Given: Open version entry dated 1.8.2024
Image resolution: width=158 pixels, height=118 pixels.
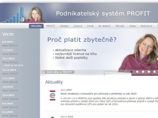Looking at the screenshot, I should tap(8, 87).
